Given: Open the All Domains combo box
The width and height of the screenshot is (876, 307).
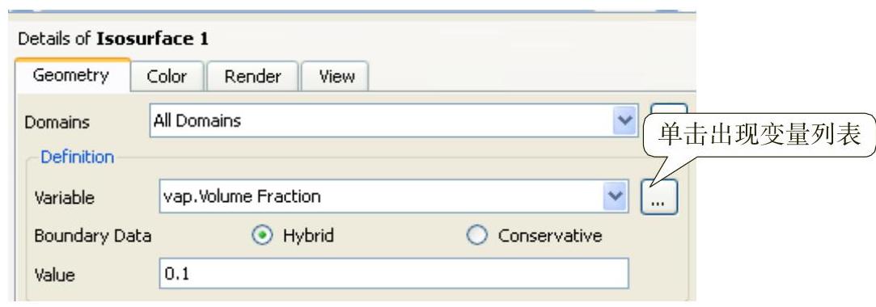Looking at the screenshot, I should click(x=395, y=120).
